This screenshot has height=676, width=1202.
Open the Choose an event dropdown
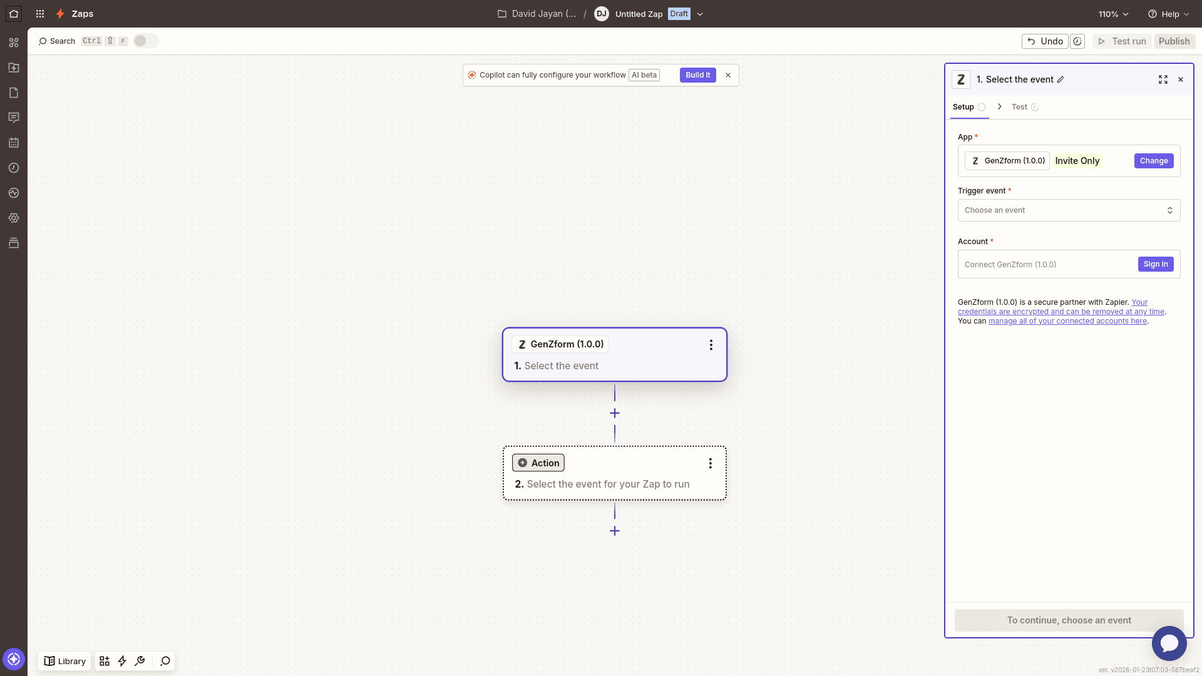(1069, 210)
